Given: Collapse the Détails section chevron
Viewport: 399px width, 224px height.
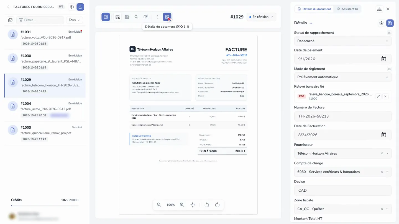Looking at the screenshot, I should click(311, 23).
